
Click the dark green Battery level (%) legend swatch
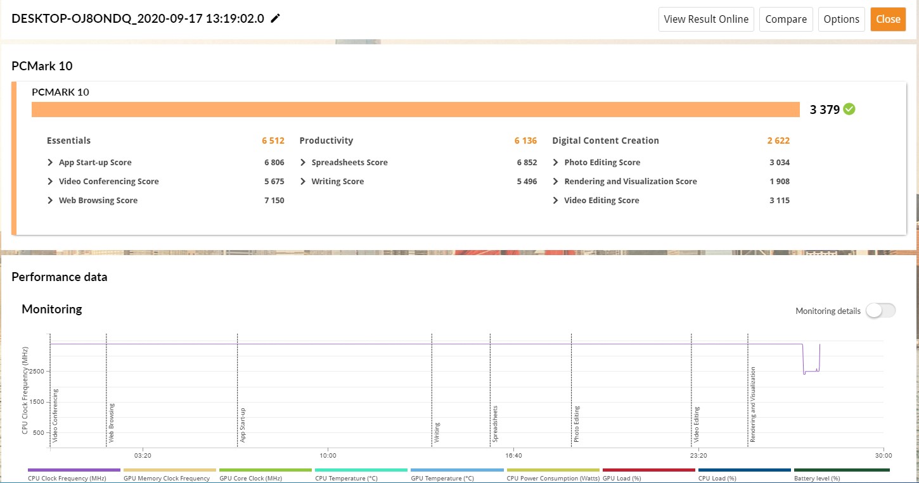click(x=842, y=470)
